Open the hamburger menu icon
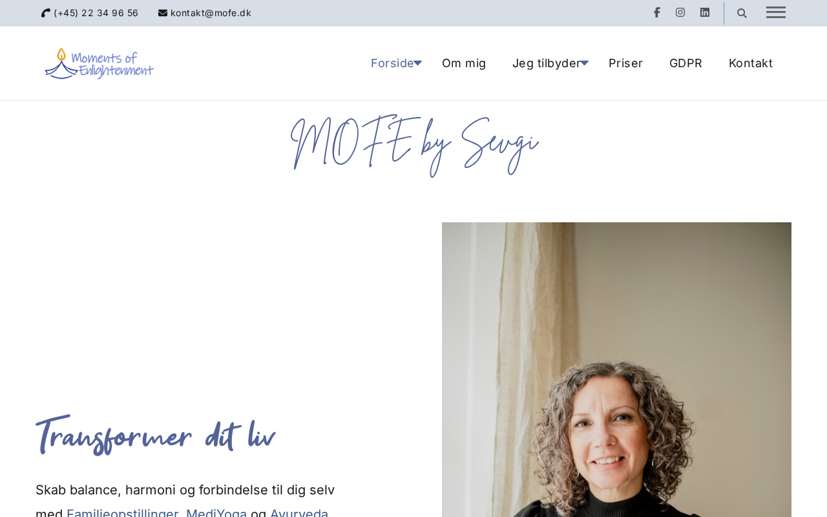 (776, 12)
